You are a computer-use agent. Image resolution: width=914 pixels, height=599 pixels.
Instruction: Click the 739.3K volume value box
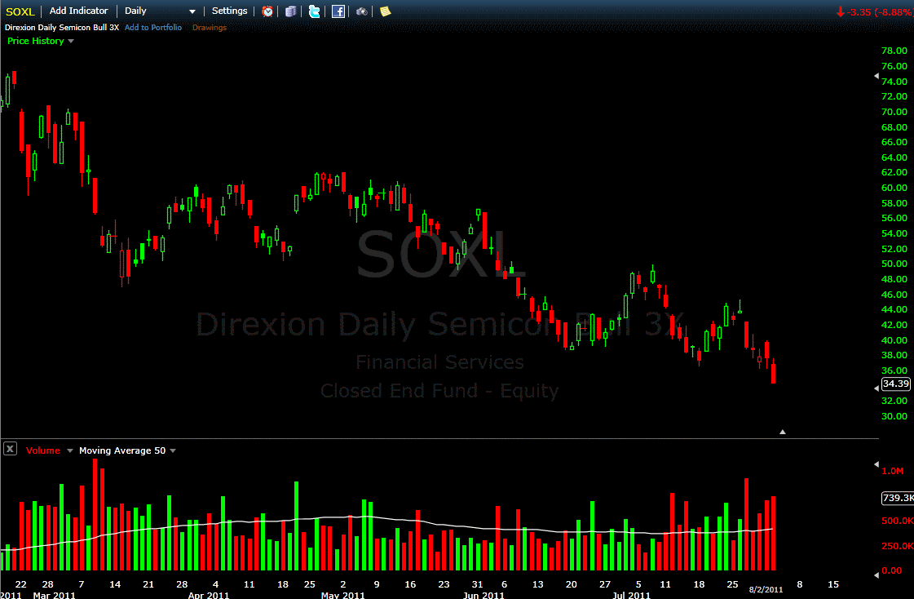898,498
